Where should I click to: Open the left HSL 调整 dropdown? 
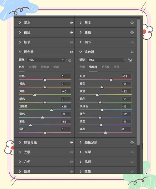pos(46,60)
